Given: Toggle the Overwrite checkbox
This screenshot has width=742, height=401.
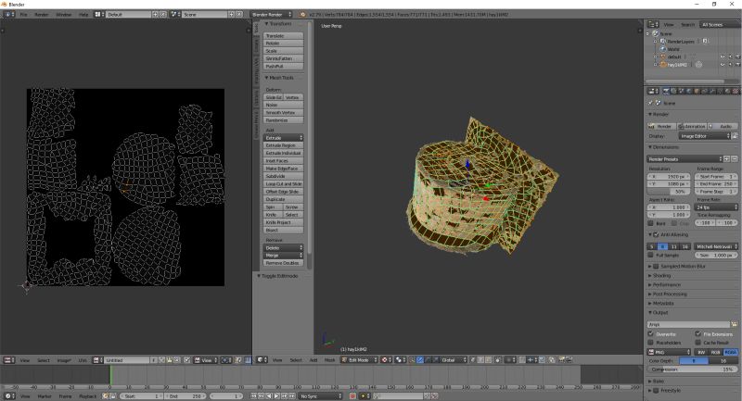Looking at the screenshot, I should [x=651, y=334].
